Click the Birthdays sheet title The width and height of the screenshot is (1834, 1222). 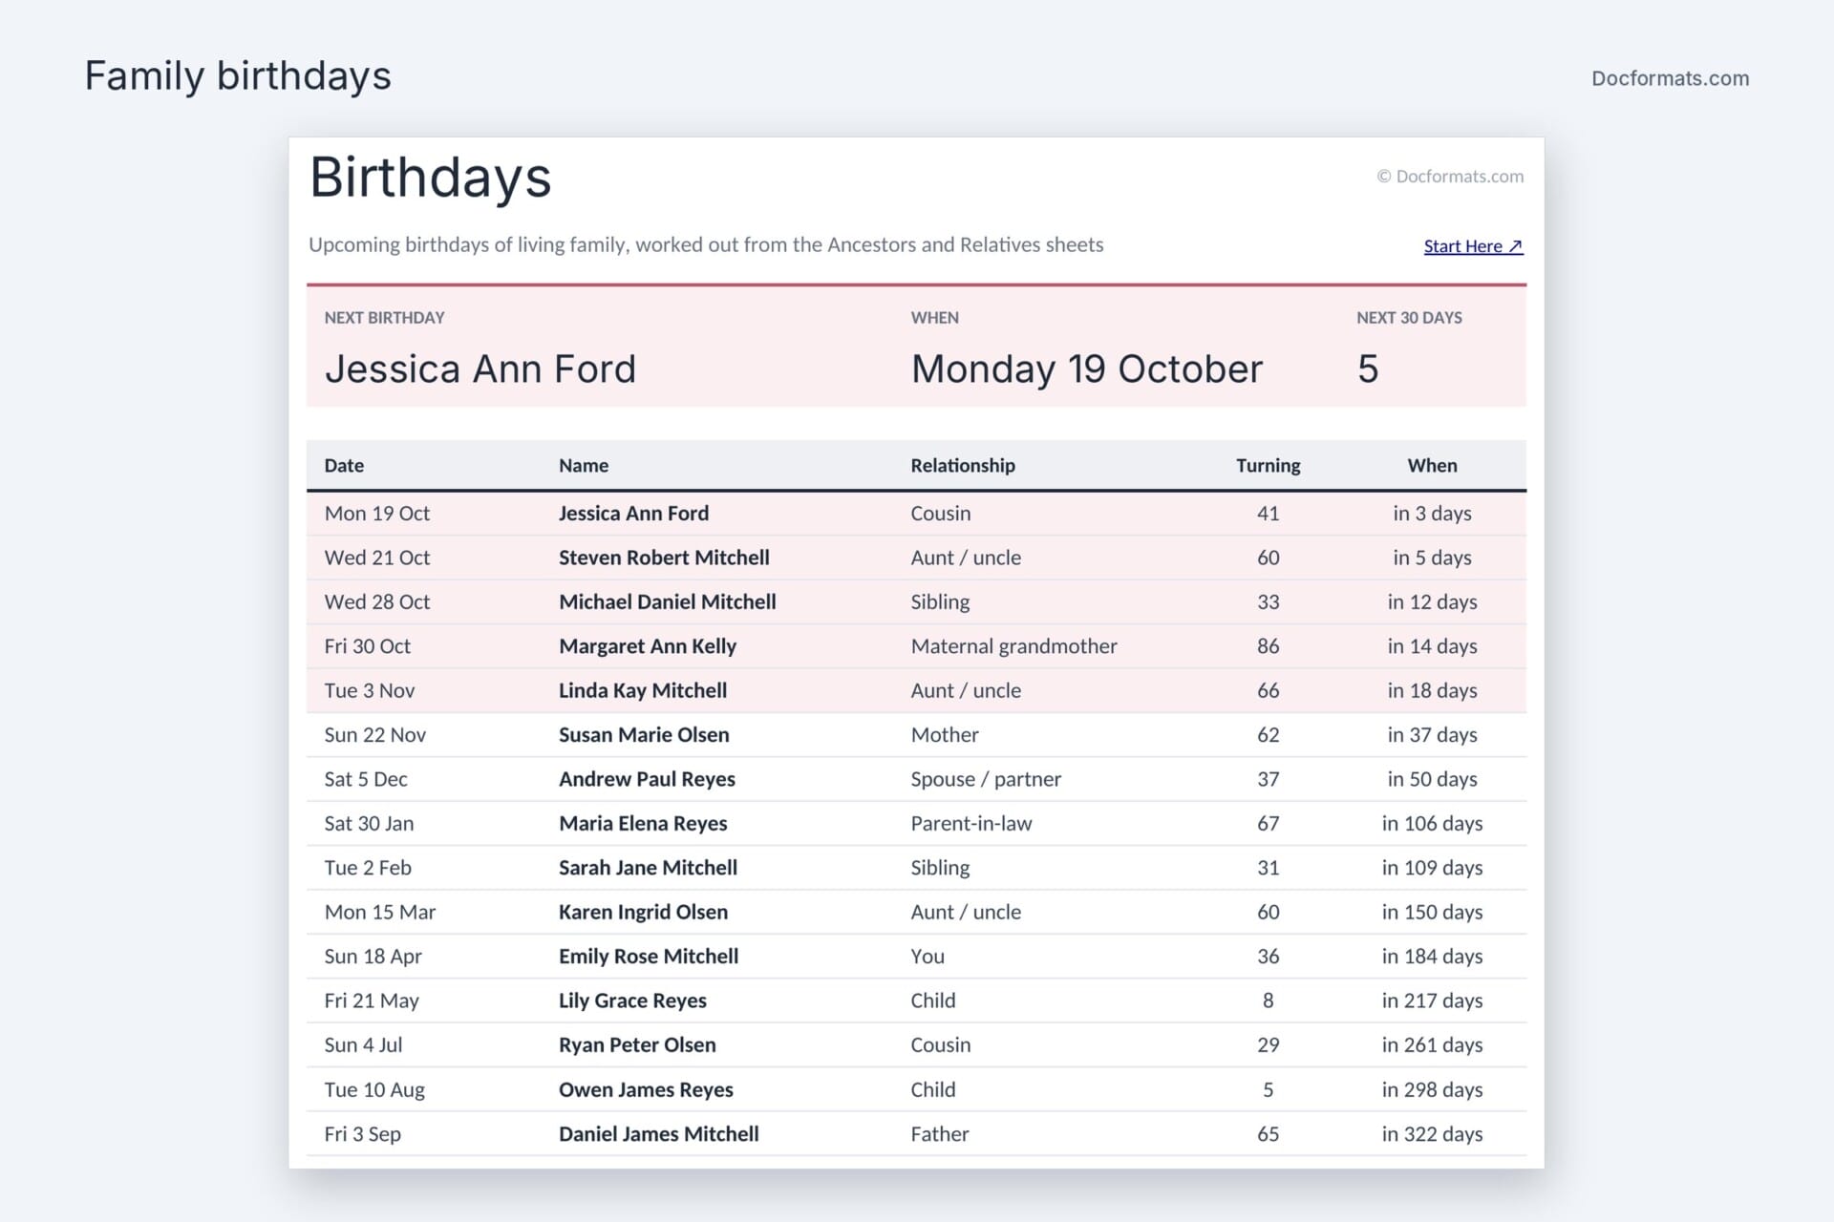click(x=431, y=177)
